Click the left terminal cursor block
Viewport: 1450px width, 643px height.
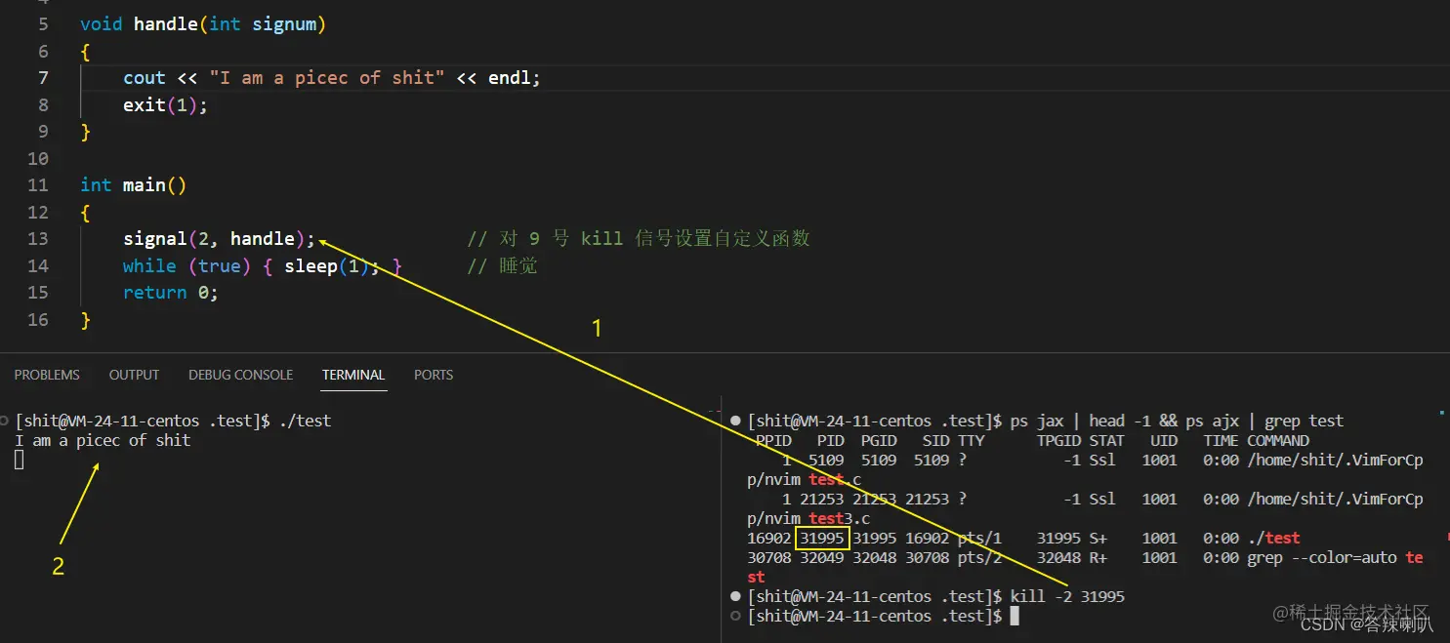click(20, 460)
